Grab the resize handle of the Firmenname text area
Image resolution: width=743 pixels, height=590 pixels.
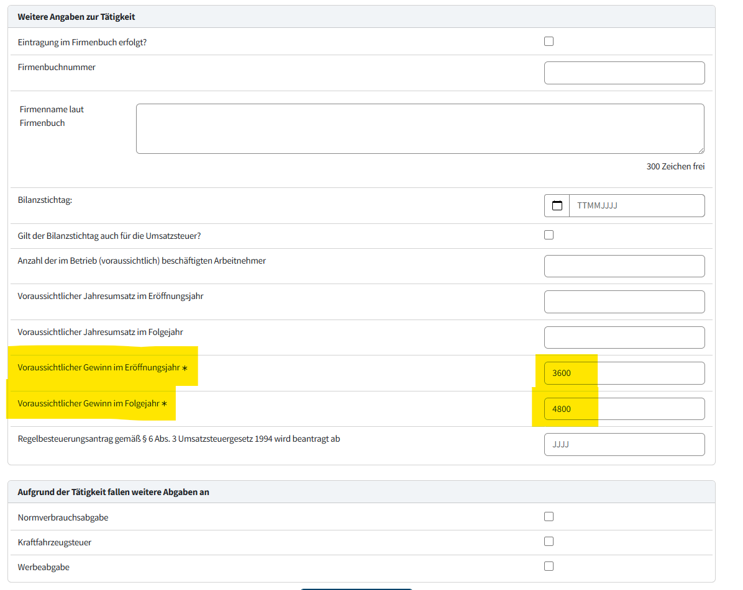point(701,150)
